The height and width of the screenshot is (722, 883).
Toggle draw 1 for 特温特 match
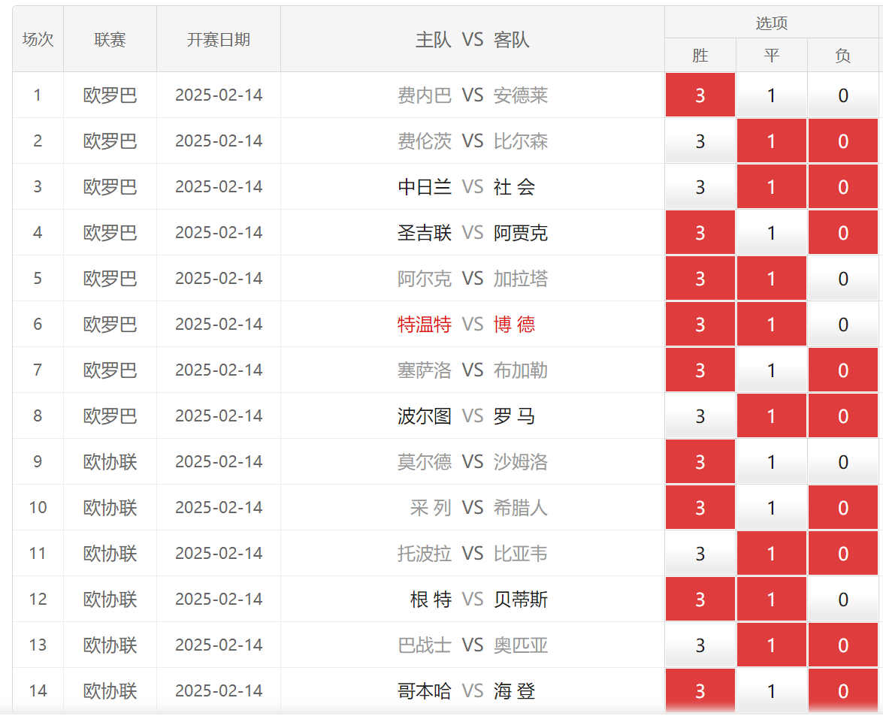pos(772,325)
